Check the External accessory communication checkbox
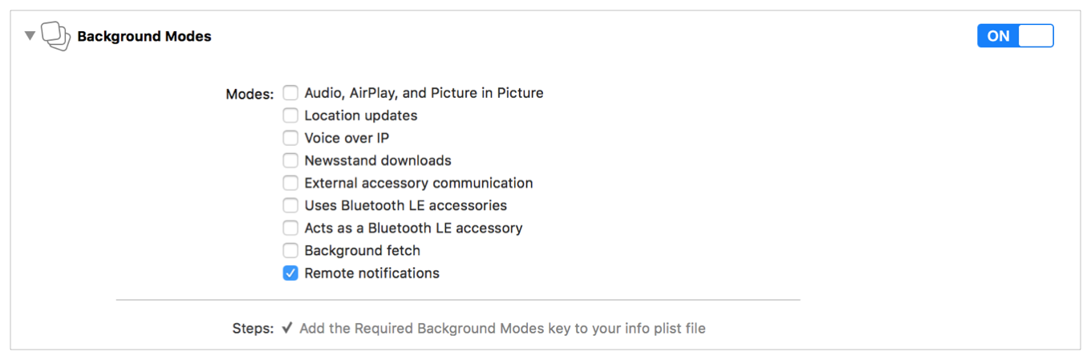The height and width of the screenshot is (360, 1091). [290, 183]
